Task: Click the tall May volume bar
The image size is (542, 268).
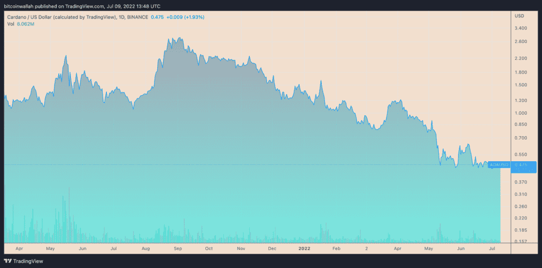Action: tap(69, 214)
